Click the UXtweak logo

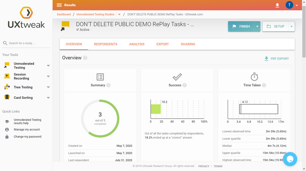[26, 18]
